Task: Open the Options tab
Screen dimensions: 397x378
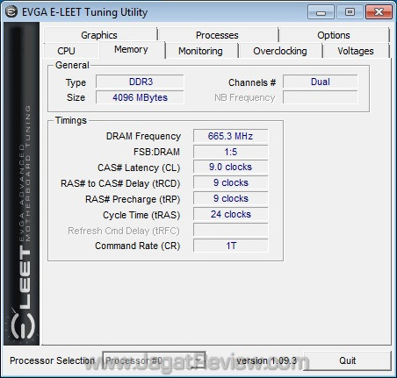Action: tap(334, 35)
